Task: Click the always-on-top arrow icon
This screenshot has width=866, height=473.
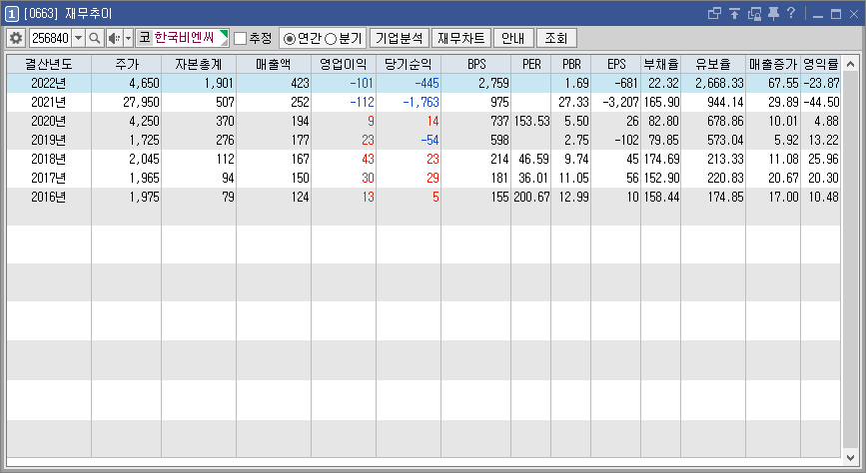Action: tap(734, 13)
